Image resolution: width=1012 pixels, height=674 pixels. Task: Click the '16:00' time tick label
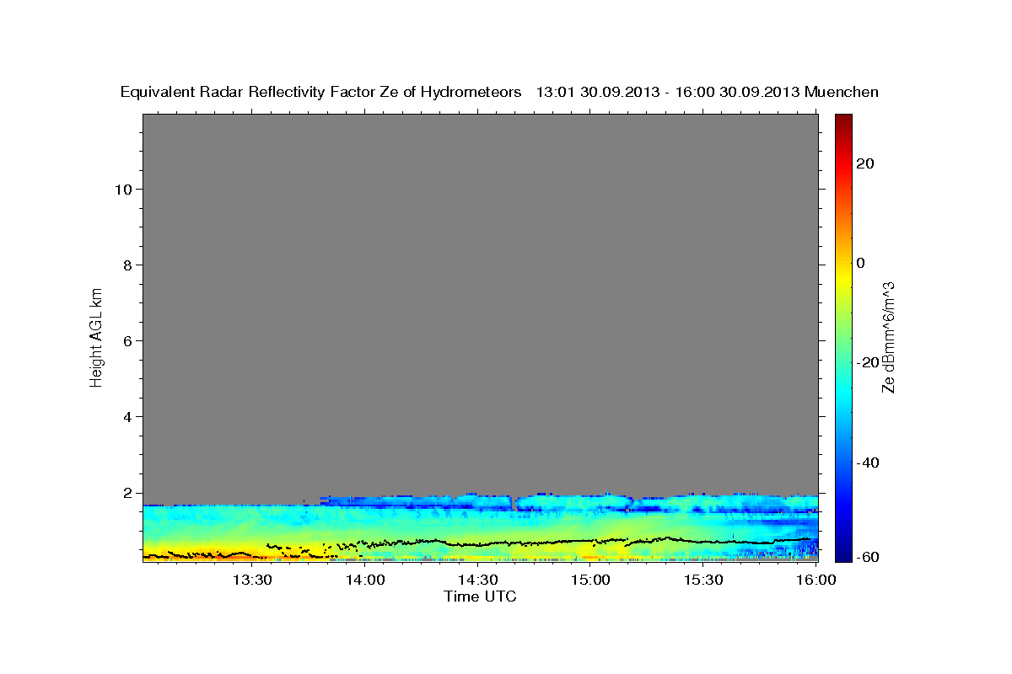[816, 580]
